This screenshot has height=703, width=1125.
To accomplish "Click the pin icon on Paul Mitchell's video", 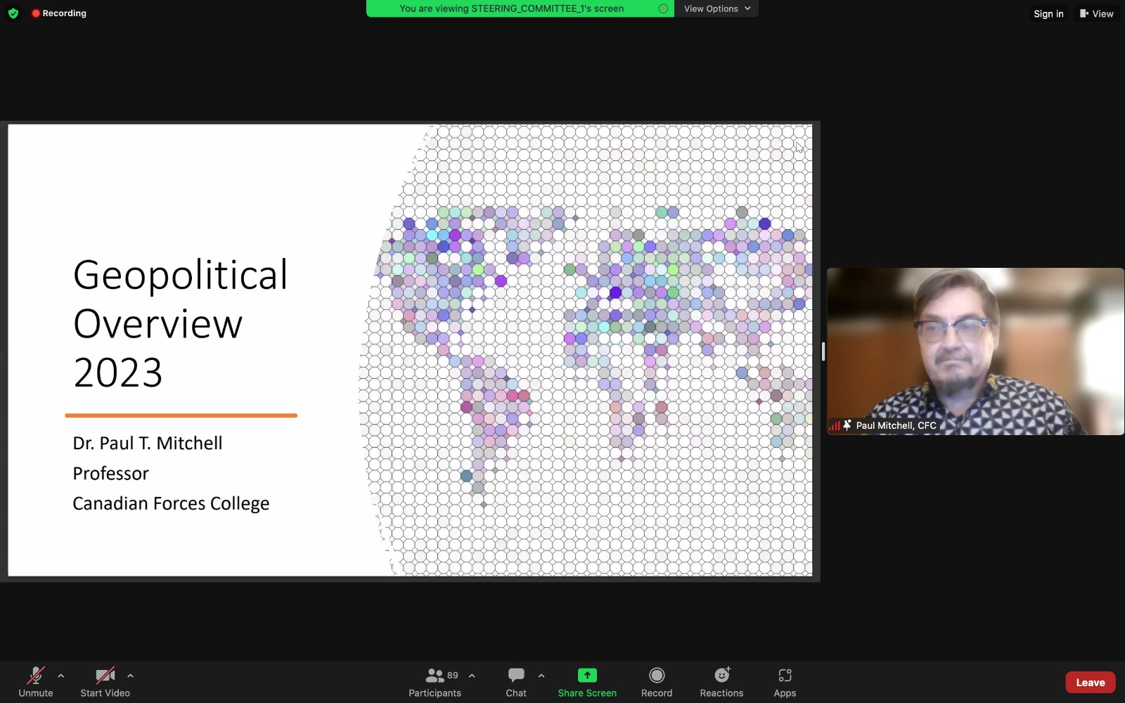I will (x=847, y=425).
